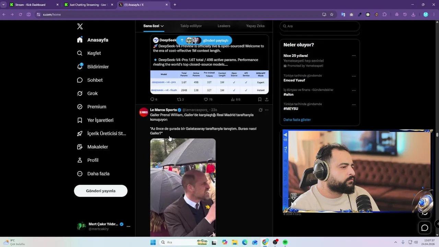439x247 pixels.
Task: Open İçerik Üreticisi Stüdyosu
Action: [102, 133]
